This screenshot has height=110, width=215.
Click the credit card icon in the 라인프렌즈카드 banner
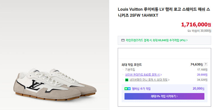coord(123,40)
